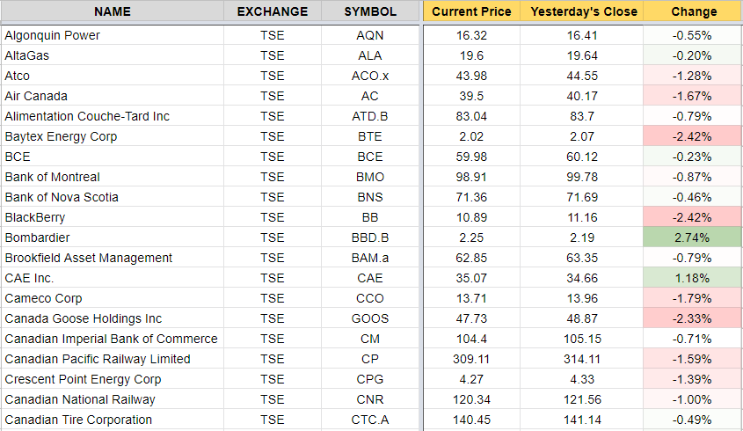This screenshot has width=743, height=431.
Task: Click the ATD.B symbol cell
Action: (x=370, y=116)
